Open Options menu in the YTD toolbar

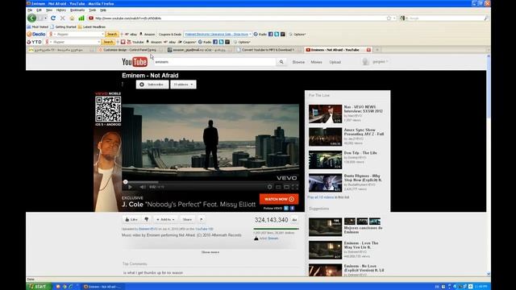[x=242, y=42]
